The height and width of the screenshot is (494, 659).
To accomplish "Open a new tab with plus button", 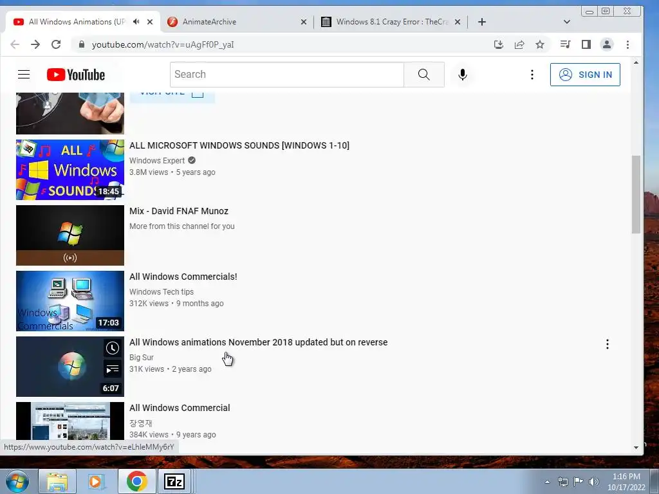I will [x=482, y=22].
